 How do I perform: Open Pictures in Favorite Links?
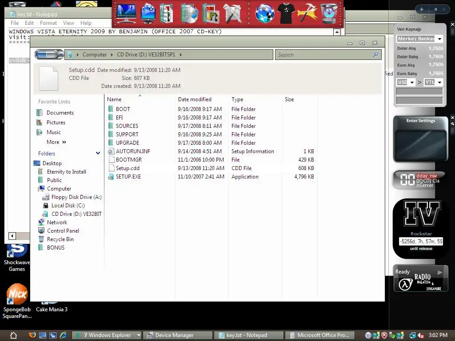pyautogui.click(x=56, y=123)
